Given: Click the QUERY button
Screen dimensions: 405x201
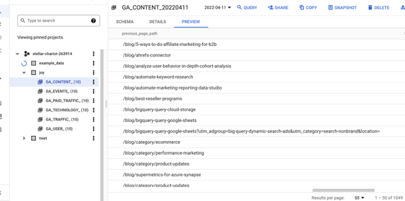Looking at the screenshot, I should [x=247, y=7].
